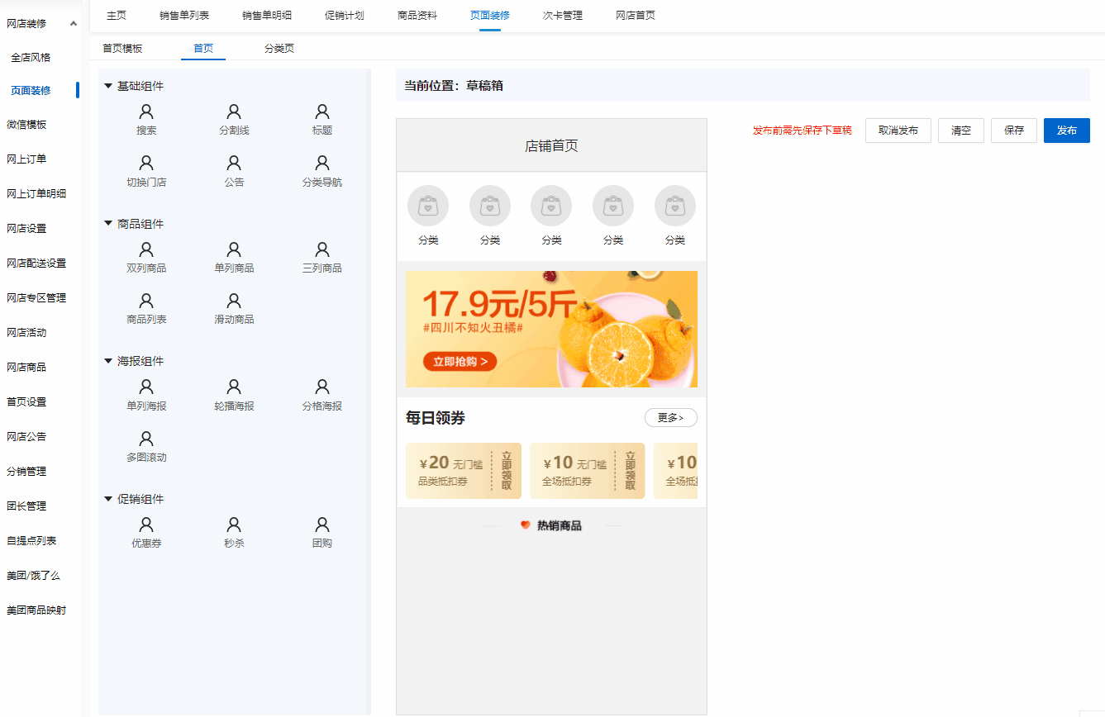
Task: Go to 网上订单明细 in sidebar
Action: [x=36, y=194]
